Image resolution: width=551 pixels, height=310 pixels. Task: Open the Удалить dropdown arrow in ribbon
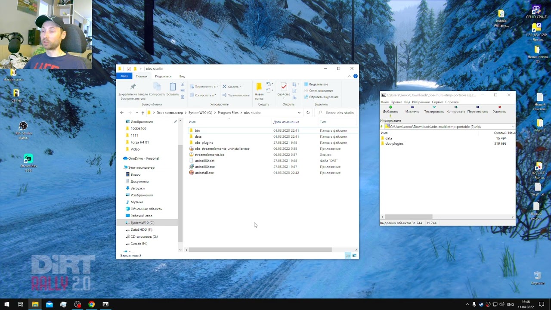coord(240,87)
